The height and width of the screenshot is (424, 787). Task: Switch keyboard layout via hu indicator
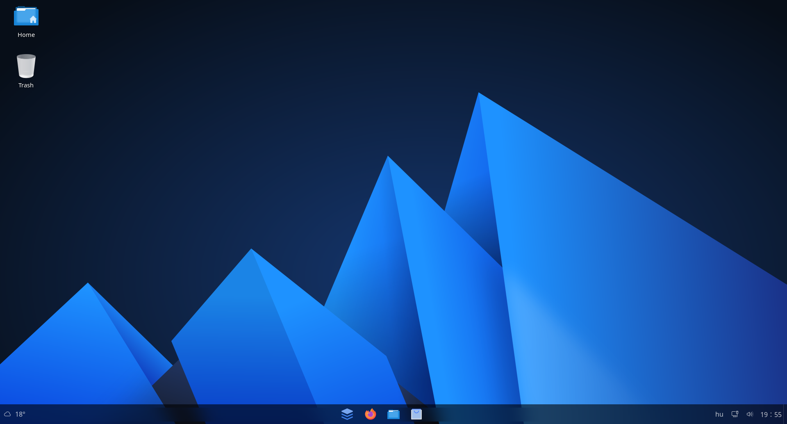pos(719,414)
